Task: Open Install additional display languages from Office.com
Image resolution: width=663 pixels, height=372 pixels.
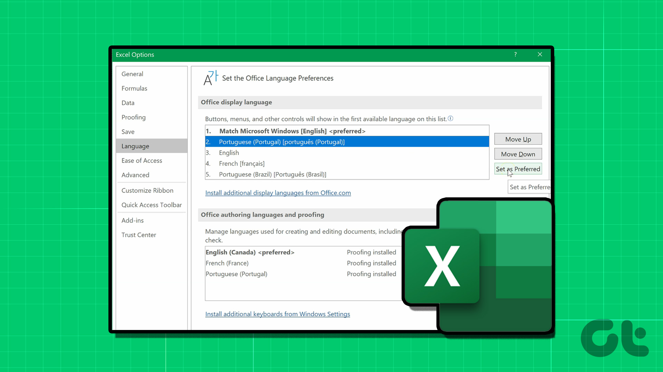Action: click(x=278, y=193)
